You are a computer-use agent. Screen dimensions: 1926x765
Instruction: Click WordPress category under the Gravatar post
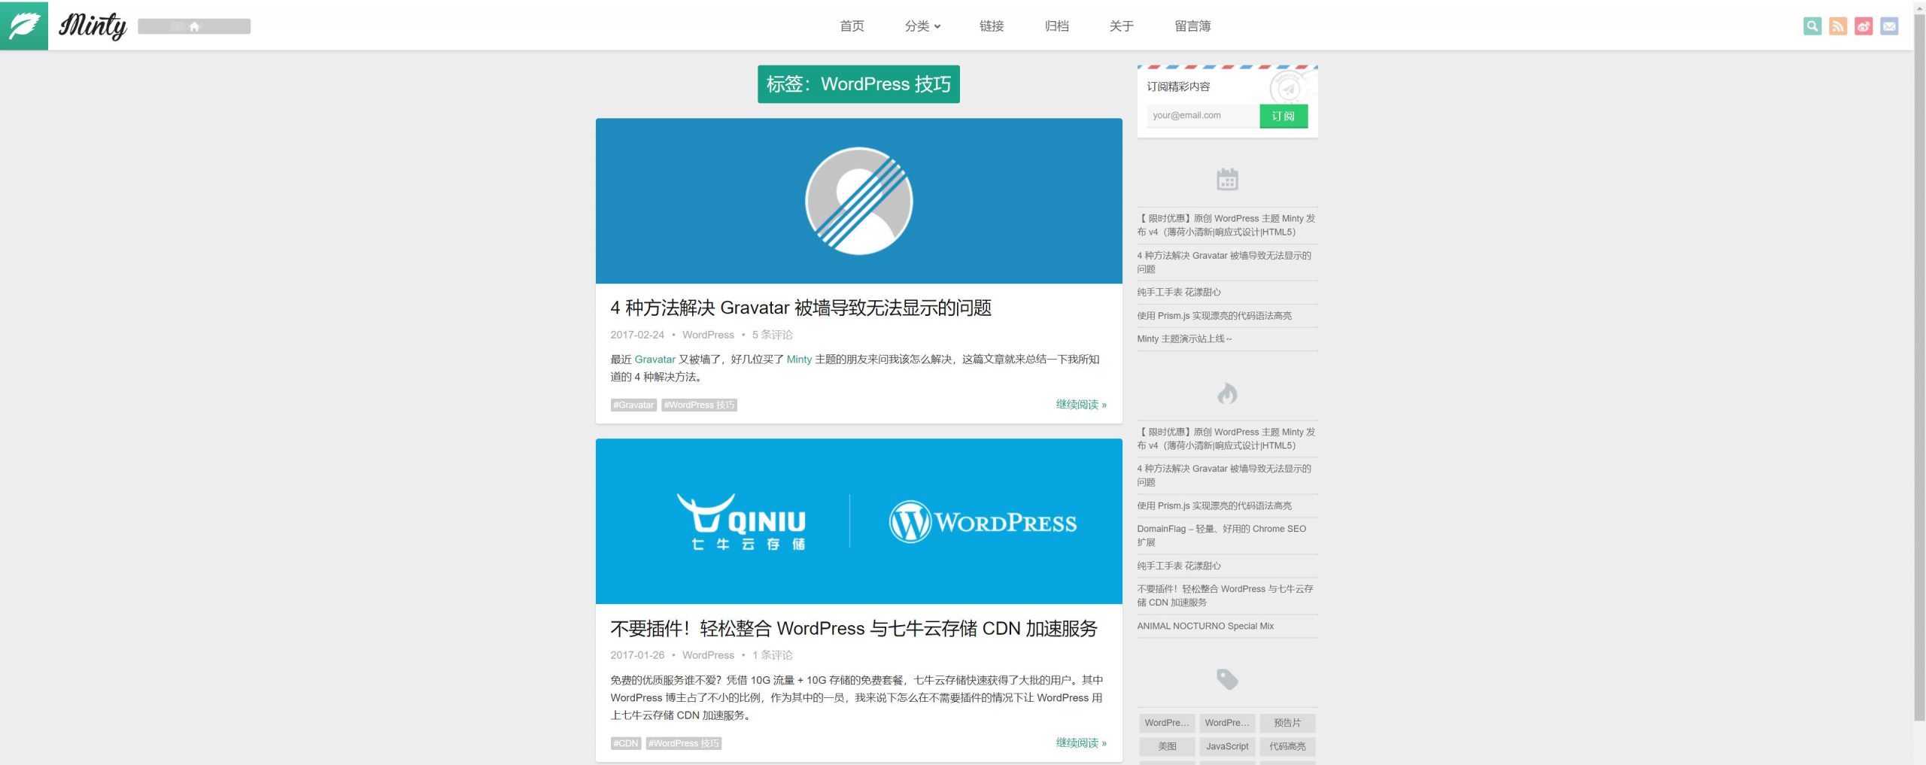coord(708,335)
